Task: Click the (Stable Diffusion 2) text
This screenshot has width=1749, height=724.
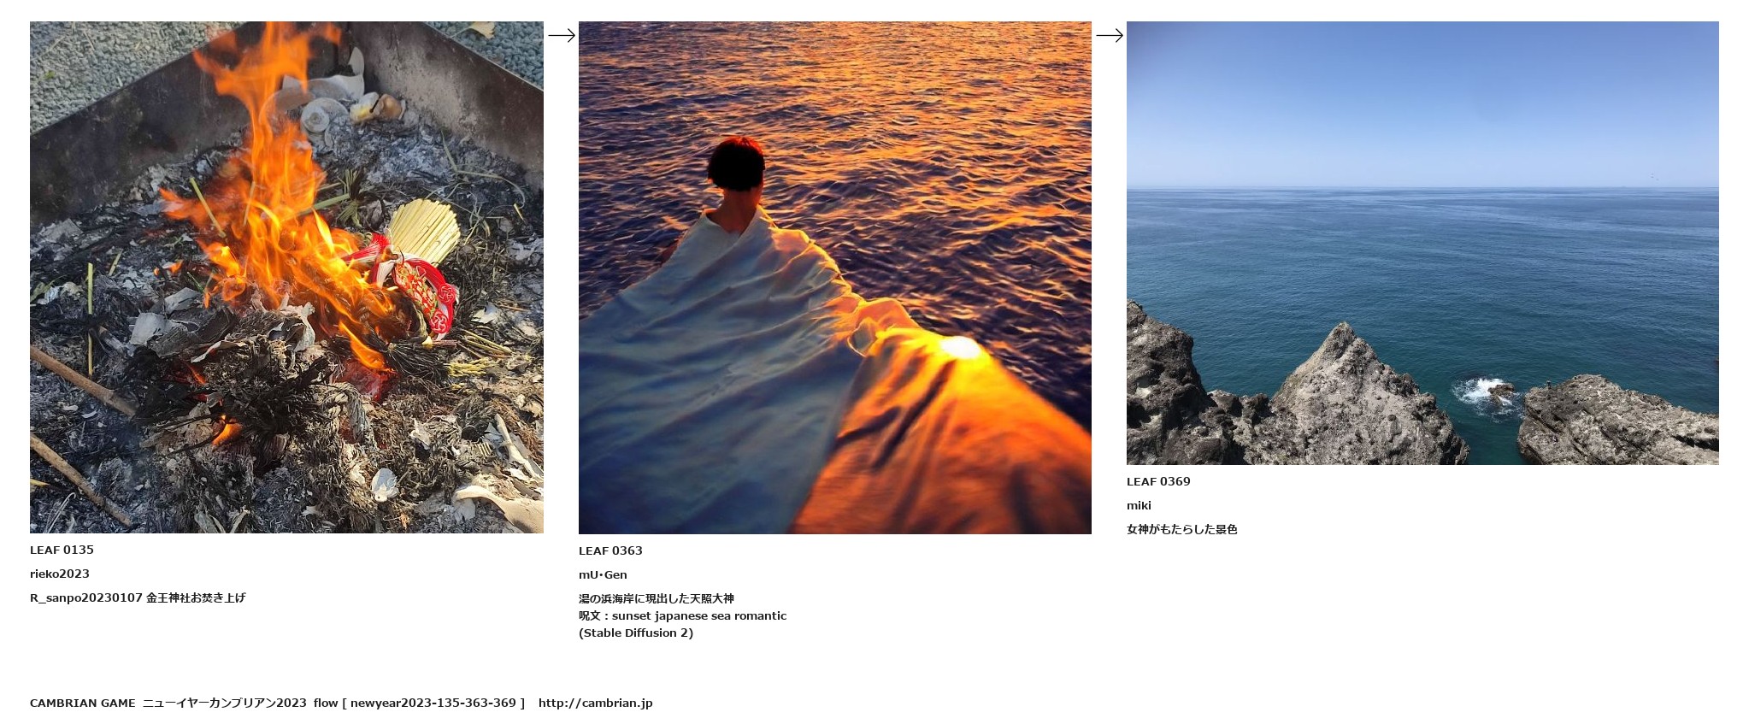Action: (x=636, y=633)
